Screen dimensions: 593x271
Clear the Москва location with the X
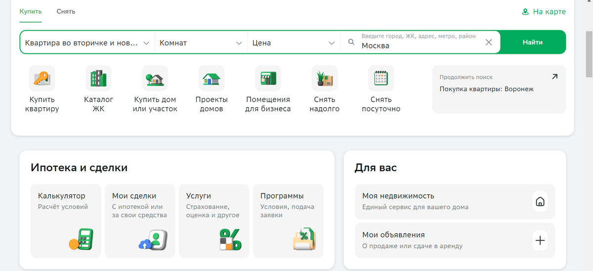click(x=489, y=42)
